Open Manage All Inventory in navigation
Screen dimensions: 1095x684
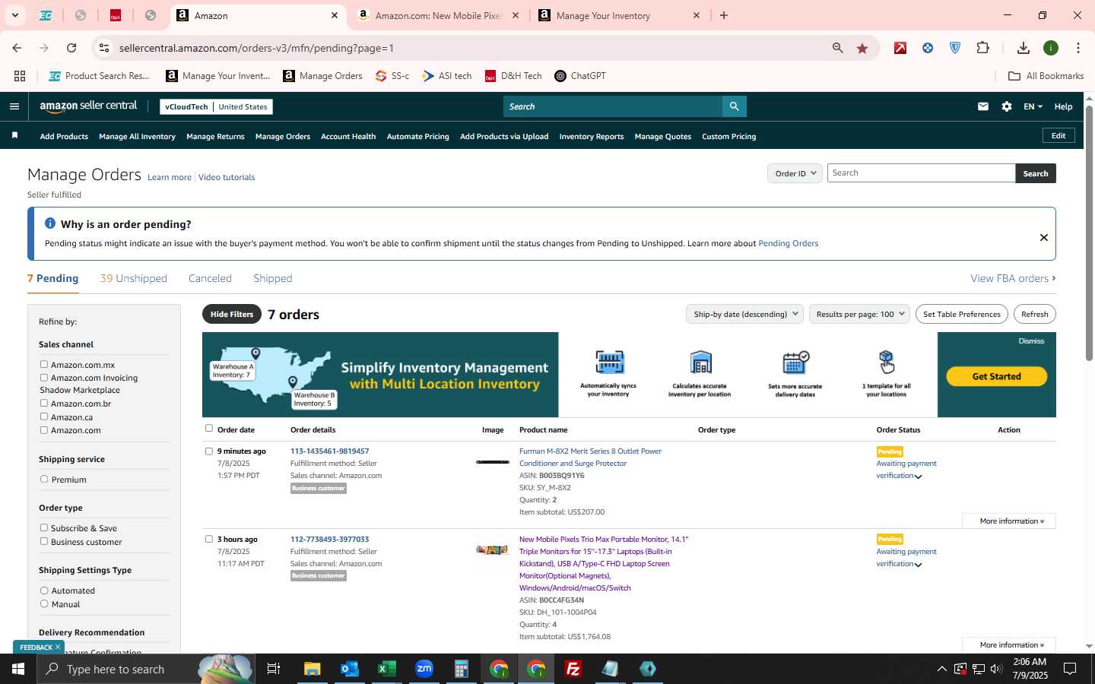click(137, 137)
